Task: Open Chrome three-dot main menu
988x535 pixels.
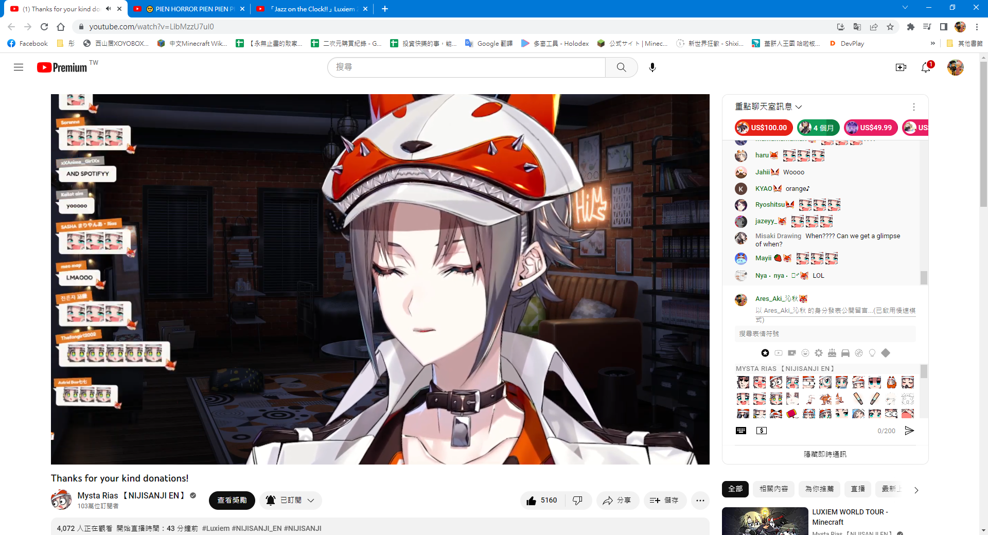Action: pyautogui.click(x=977, y=27)
